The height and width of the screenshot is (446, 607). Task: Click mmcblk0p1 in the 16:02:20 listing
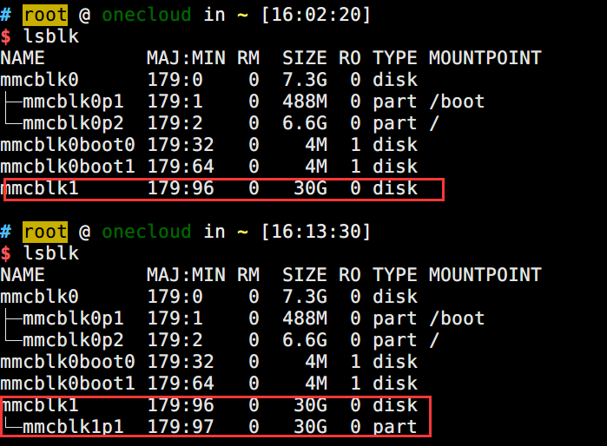point(73,102)
